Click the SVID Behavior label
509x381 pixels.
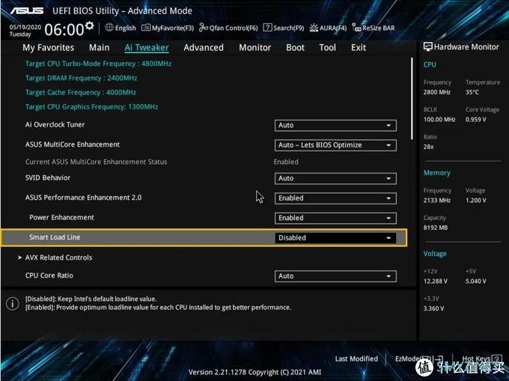click(48, 178)
